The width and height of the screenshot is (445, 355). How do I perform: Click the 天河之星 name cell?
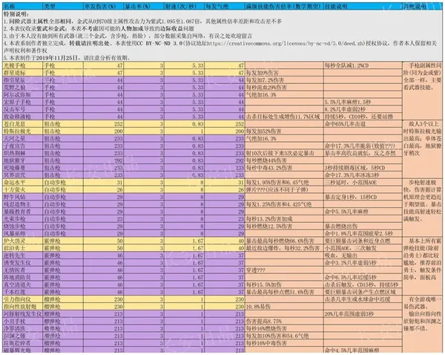(22, 139)
